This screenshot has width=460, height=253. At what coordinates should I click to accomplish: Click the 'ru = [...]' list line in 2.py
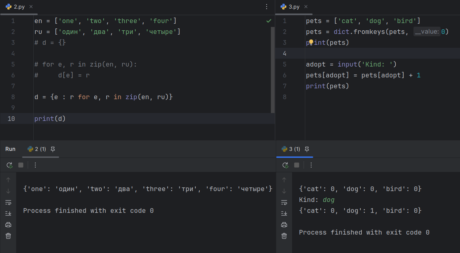pos(108,32)
